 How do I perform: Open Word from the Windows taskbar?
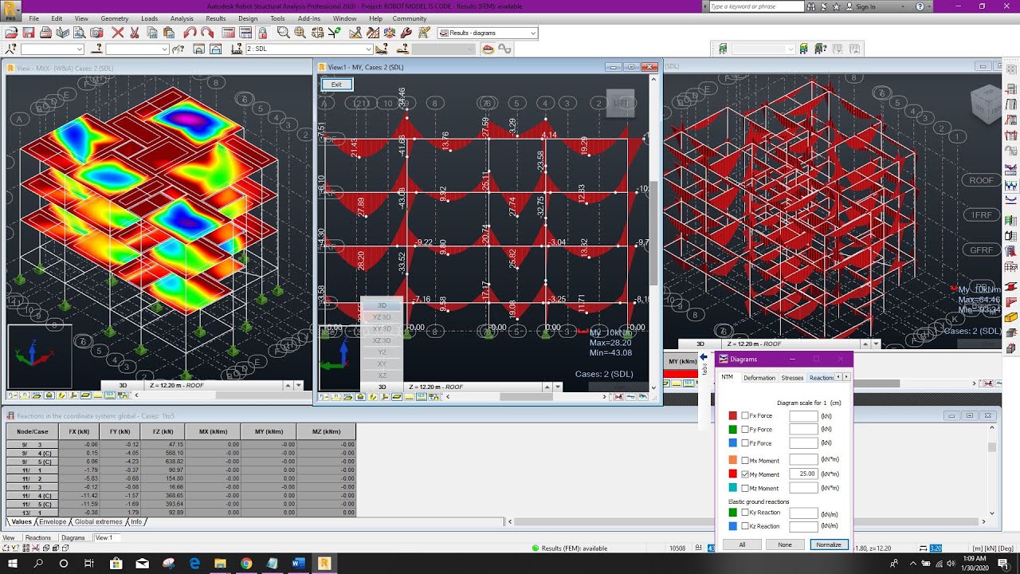(x=298, y=563)
